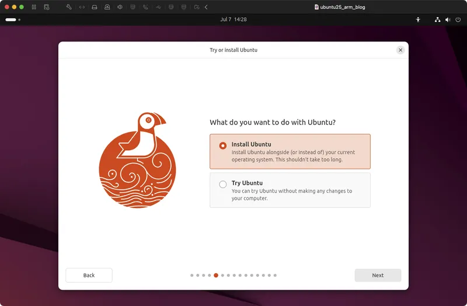Click the 'What do you want to do with Ubuntu?' heading

(x=273, y=122)
